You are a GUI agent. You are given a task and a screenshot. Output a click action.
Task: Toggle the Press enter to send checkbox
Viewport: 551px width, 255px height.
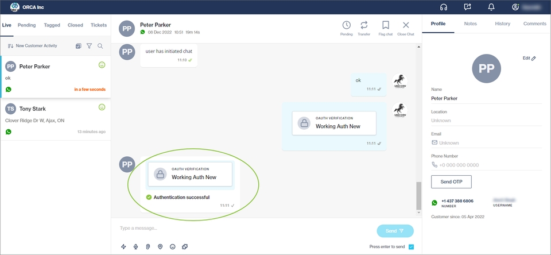pos(410,247)
